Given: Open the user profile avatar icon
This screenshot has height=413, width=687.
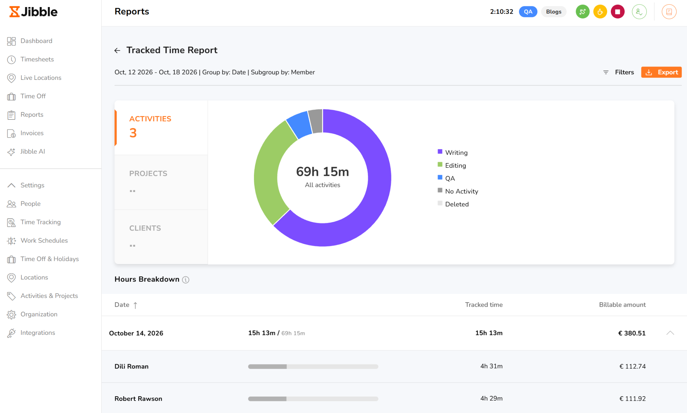Looking at the screenshot, I should 639,12.
